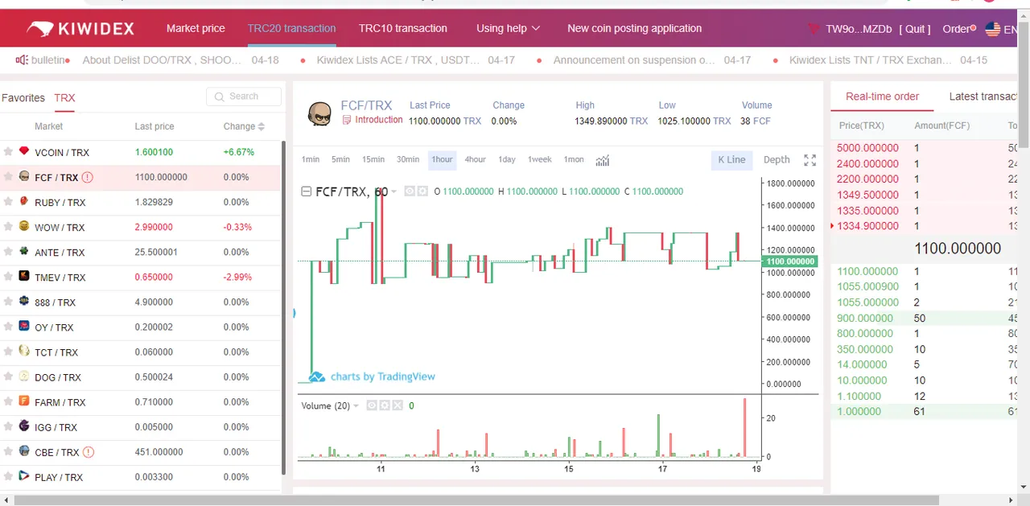Image resolution: width=1030 pixels, height=506 pixels.
Task: Select the 900.000000 buy order price
Action: [x=865, y=318]
